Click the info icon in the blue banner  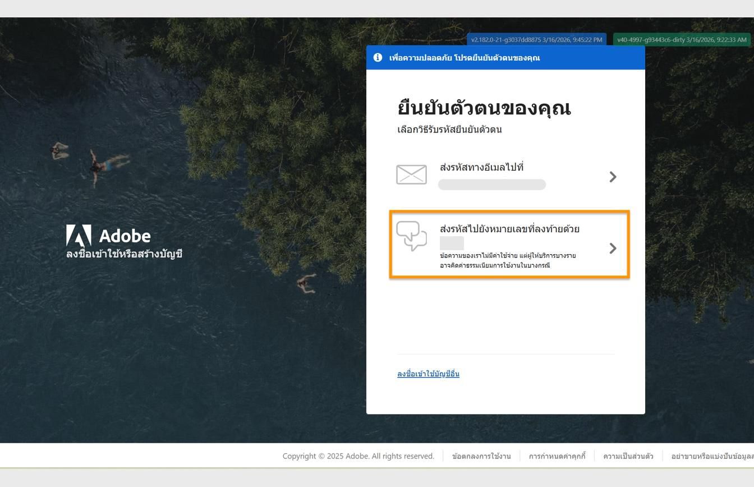[x=378, y=57]
